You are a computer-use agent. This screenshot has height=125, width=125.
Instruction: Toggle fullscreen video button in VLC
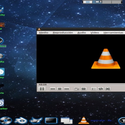pos(77,89)
